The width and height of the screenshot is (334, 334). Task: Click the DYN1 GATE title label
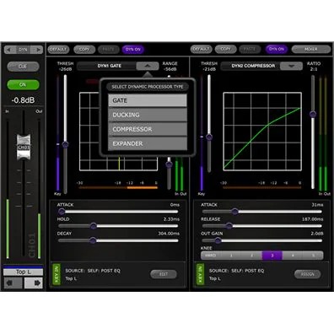[110, 66]
